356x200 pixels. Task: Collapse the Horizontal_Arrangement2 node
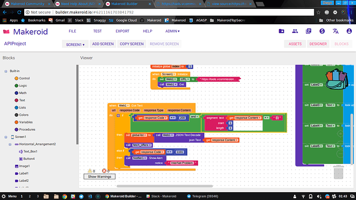10,144
